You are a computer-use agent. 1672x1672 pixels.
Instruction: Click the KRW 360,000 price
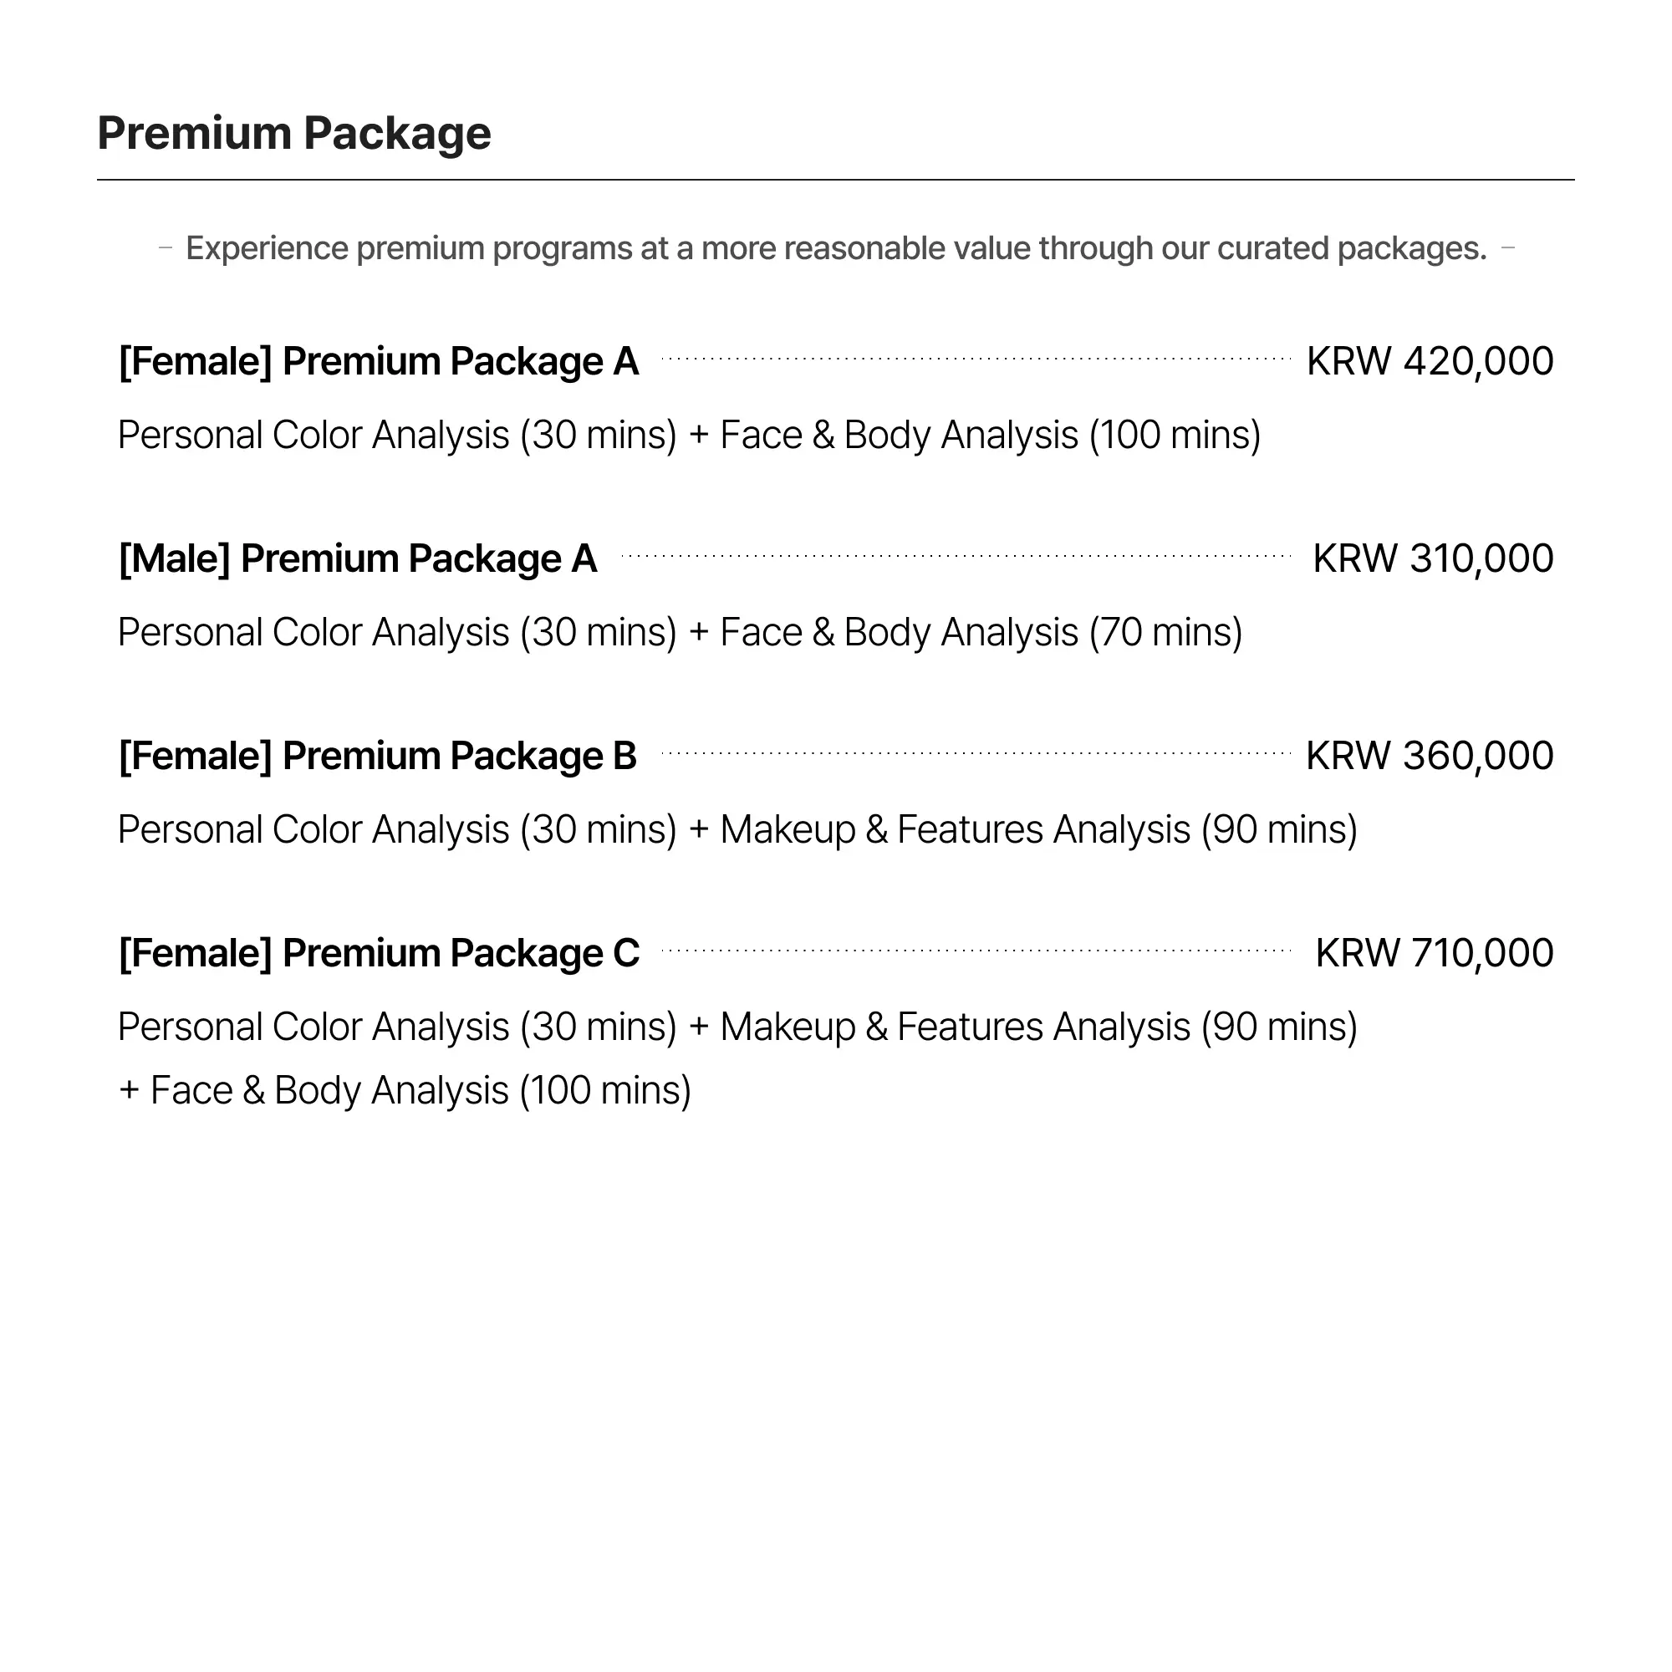1429,756
